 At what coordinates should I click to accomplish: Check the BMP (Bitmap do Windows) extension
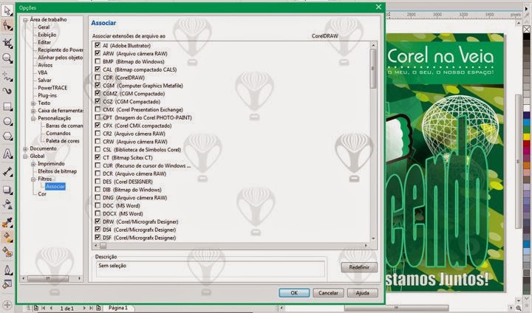[x=98, y=61]
